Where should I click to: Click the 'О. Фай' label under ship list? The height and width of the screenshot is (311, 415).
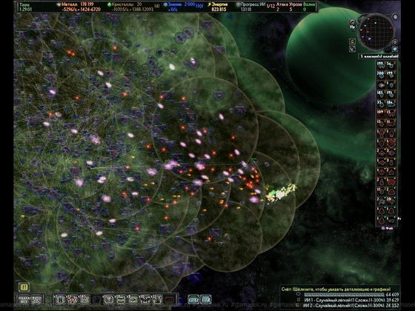tap(387, 228)
